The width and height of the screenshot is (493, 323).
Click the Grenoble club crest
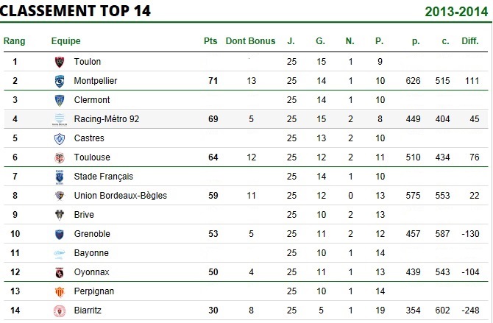(x=60, y=234)
